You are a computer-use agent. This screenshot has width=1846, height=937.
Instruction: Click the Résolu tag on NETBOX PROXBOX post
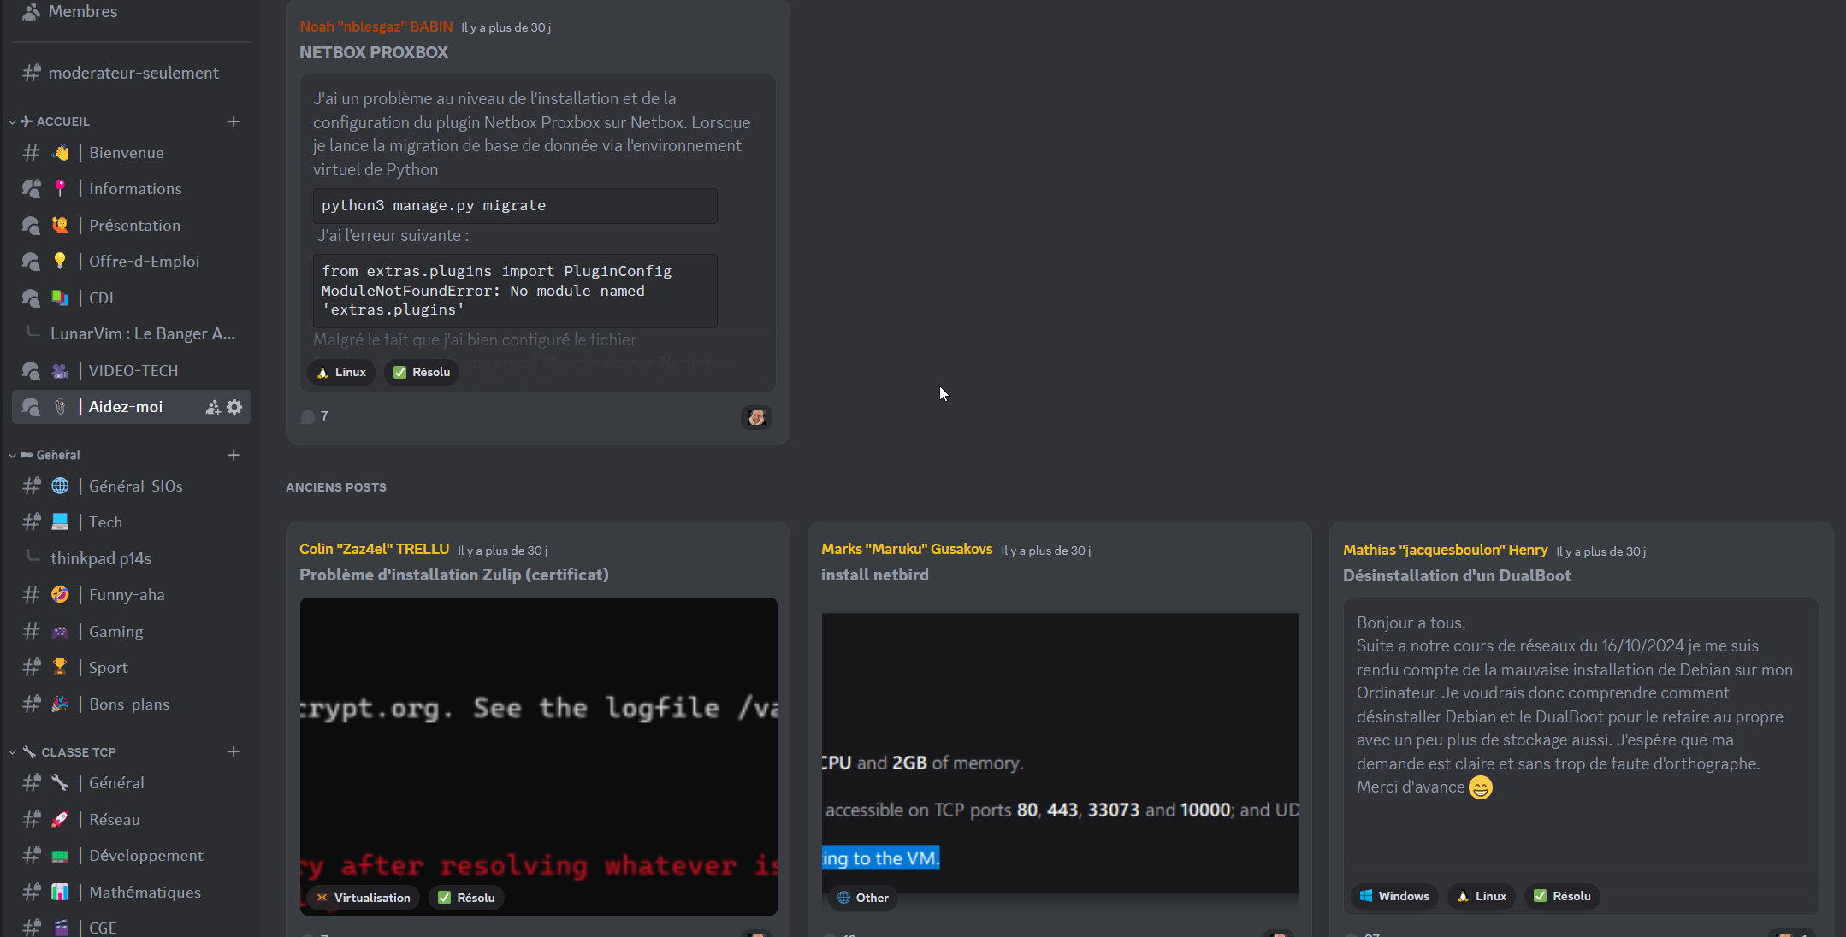[422, 372]
